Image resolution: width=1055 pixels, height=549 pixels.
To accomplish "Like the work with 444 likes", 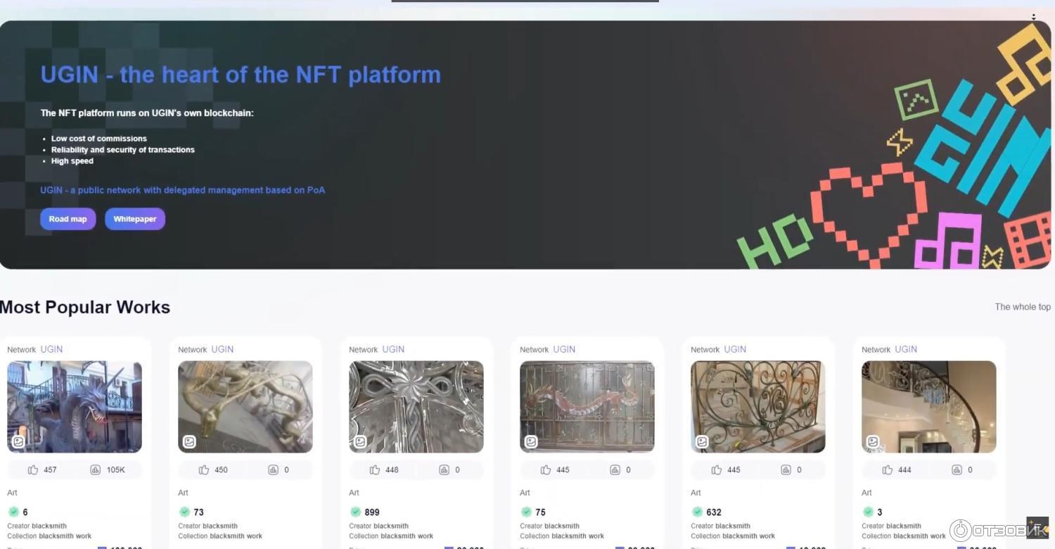I will pos(888,469).
